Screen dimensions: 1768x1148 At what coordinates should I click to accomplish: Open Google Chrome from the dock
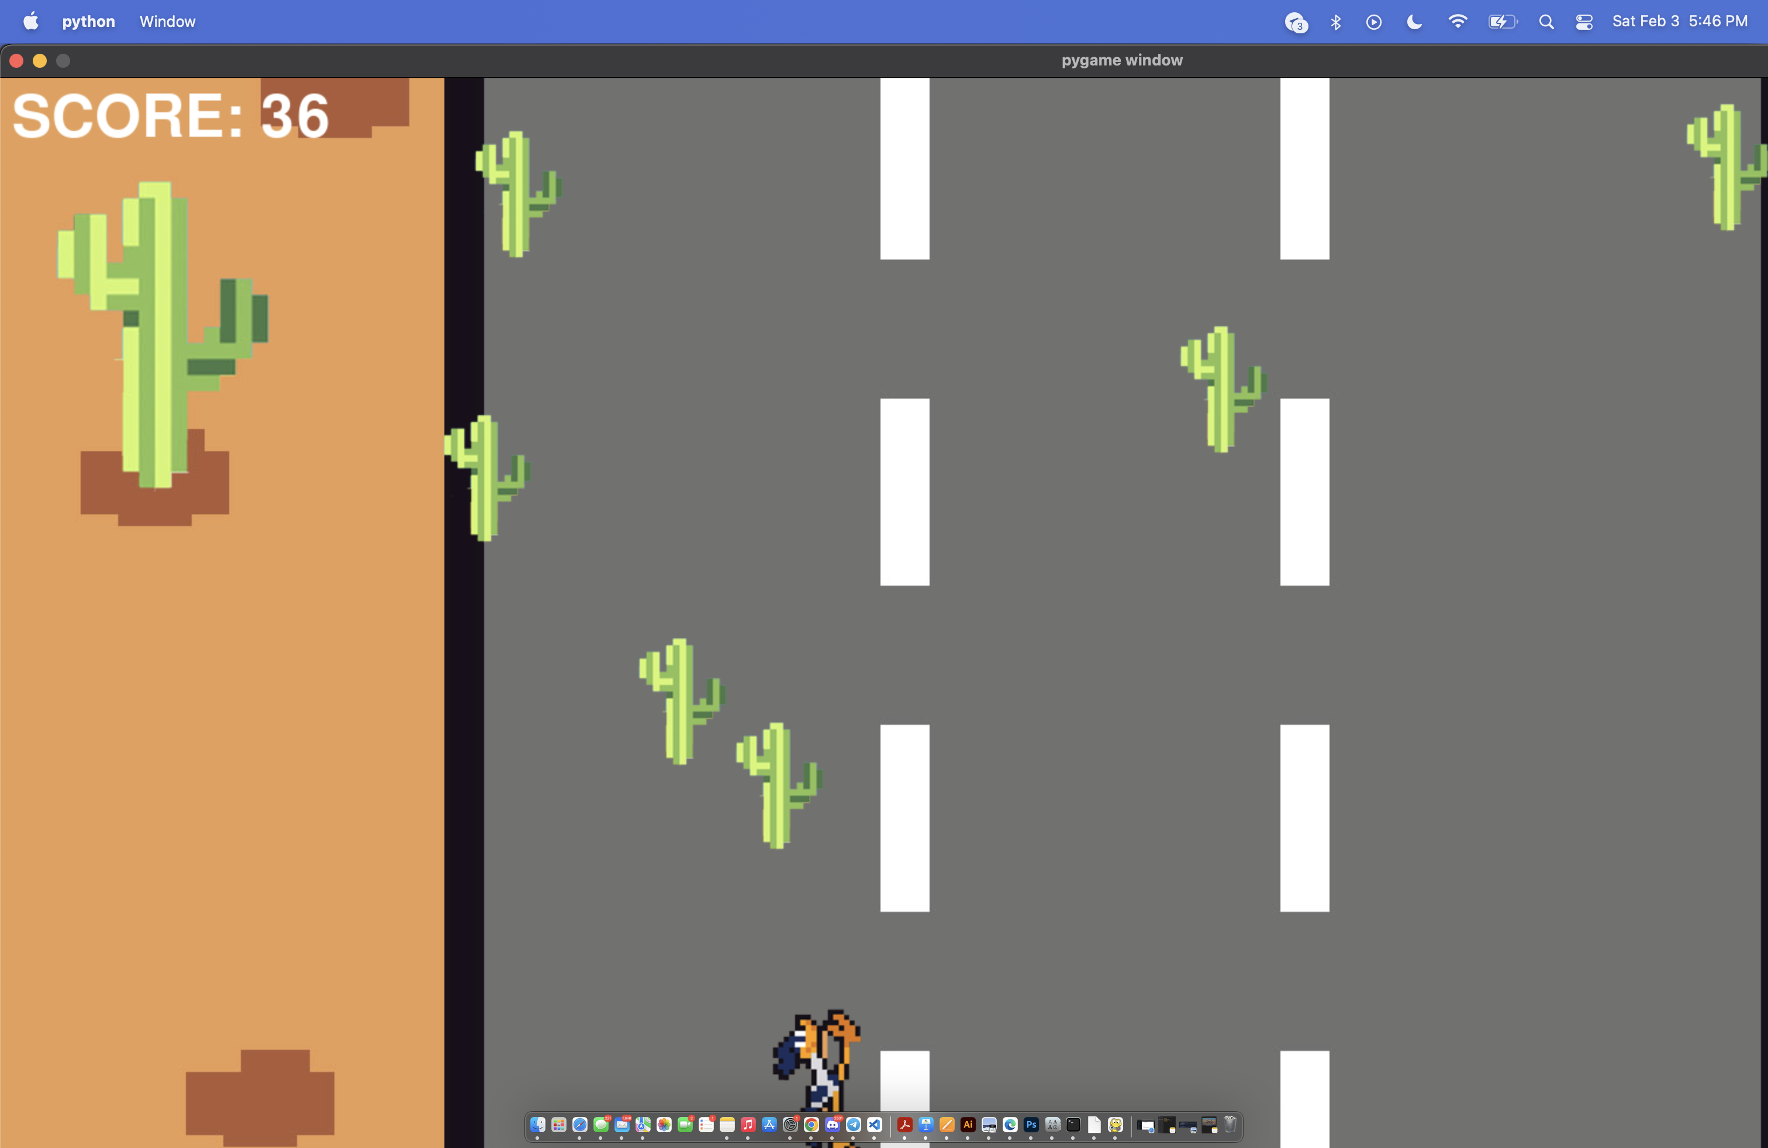[812, 1125]
